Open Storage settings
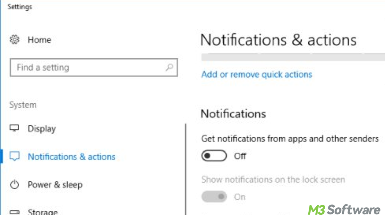 coord(43,212)
